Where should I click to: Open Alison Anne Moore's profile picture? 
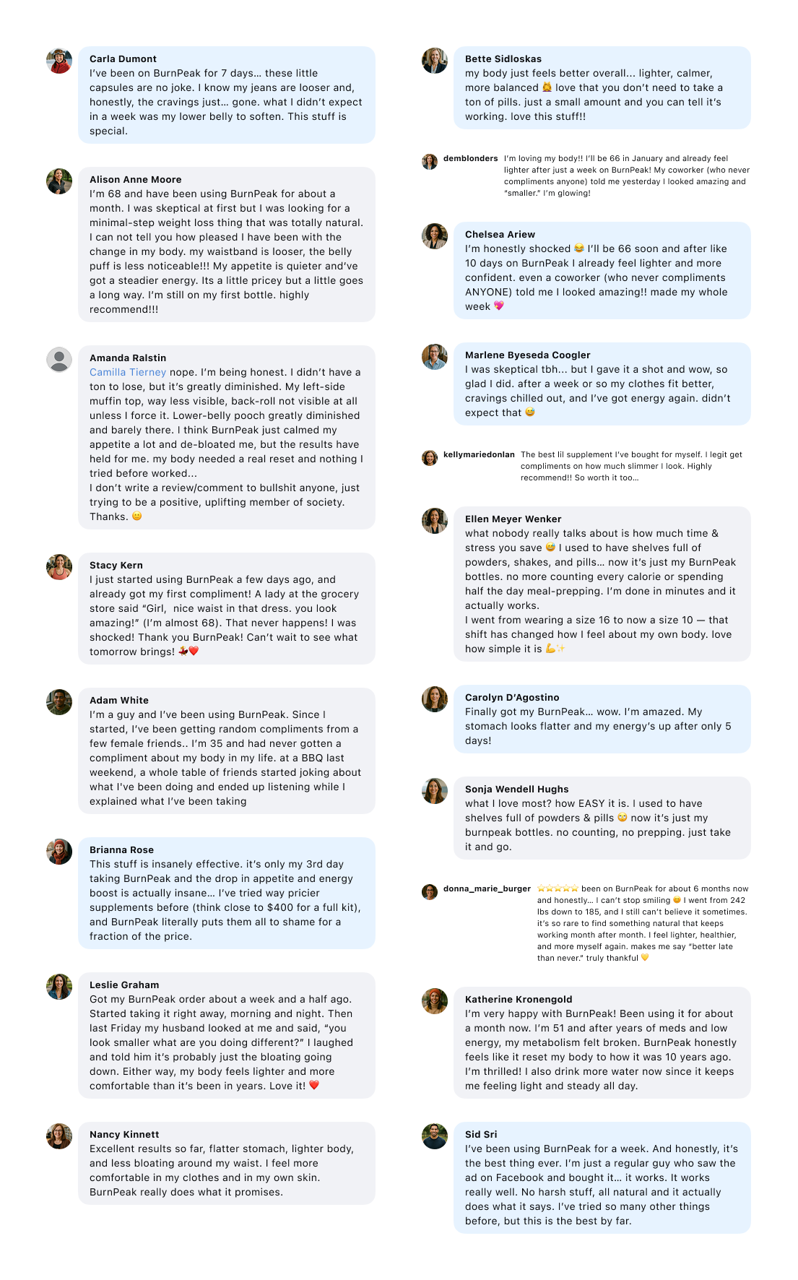tap(59, 181)
